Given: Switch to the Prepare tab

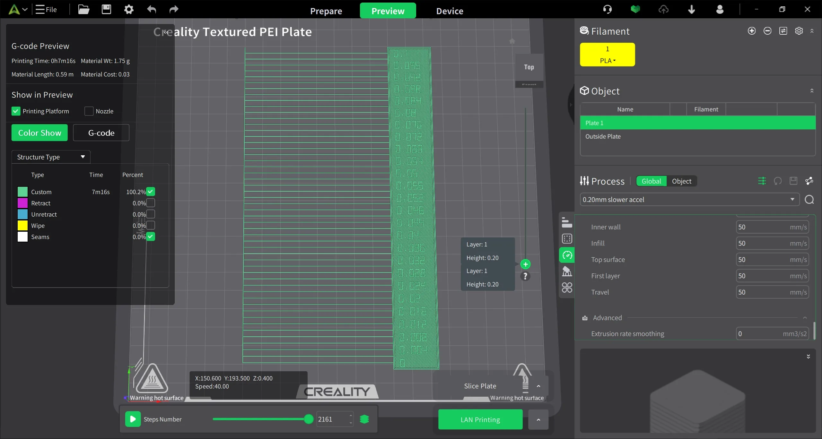Looking at the screenshot, I should (x=326, y=11).
